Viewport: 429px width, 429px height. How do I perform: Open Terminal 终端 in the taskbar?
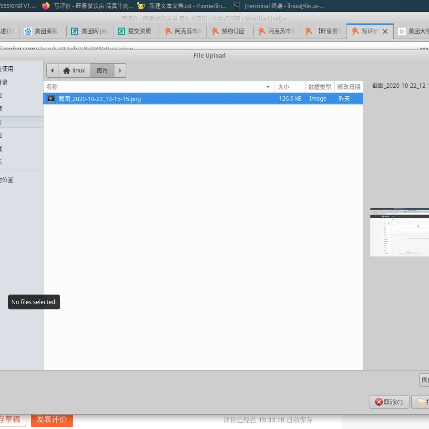[x=278, y=6]
